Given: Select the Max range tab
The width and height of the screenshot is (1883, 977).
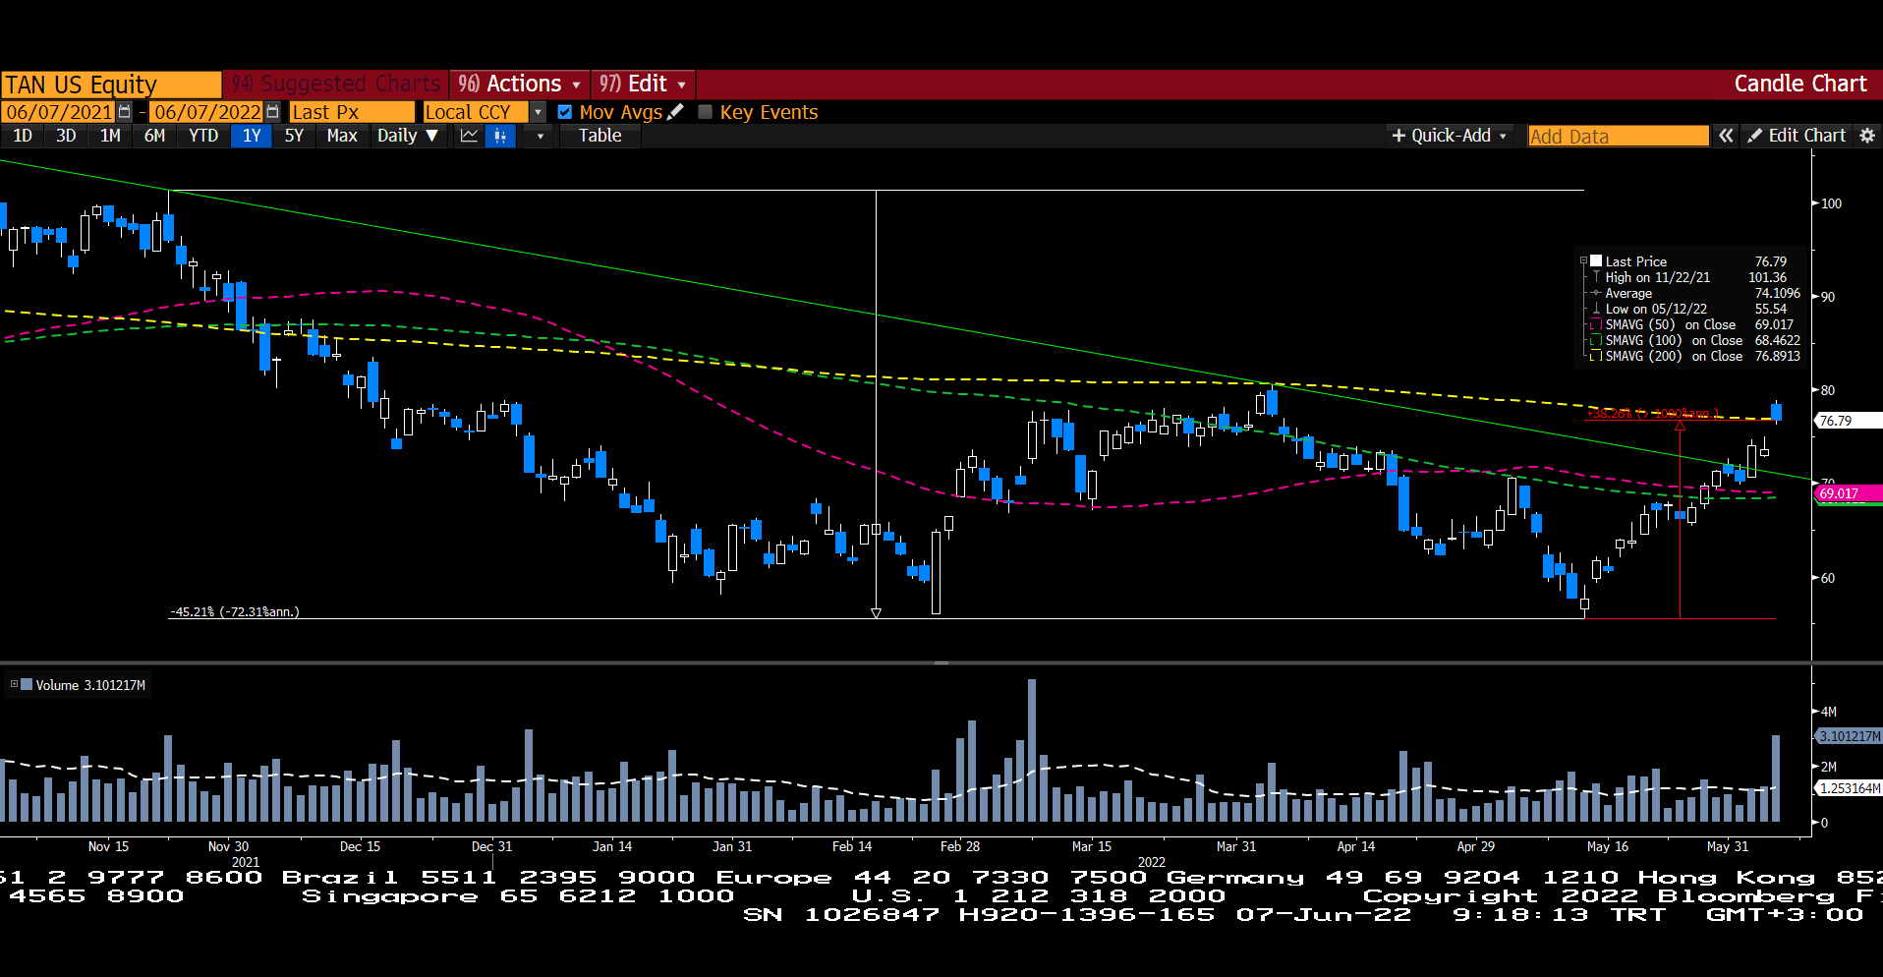Looking at the screenshot, I should [342, 136].
